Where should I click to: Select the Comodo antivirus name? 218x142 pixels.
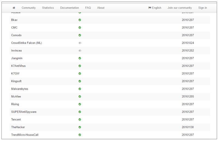pyautogui.click(x=16, y=35)
